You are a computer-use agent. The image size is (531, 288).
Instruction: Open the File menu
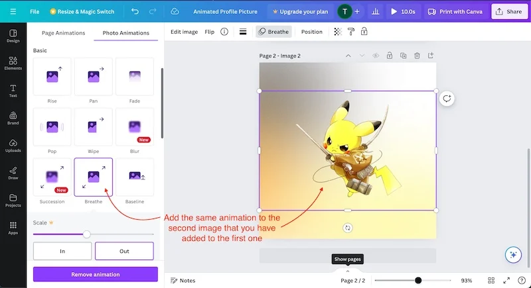[35, 11]
